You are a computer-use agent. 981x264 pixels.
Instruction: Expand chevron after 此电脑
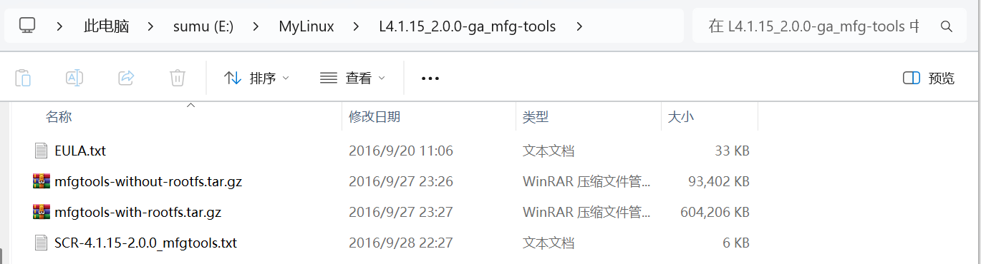click(151, 27)
